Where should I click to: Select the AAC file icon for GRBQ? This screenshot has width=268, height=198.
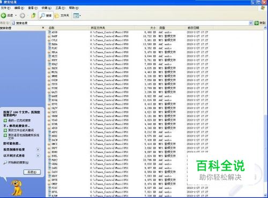[49, 164]
